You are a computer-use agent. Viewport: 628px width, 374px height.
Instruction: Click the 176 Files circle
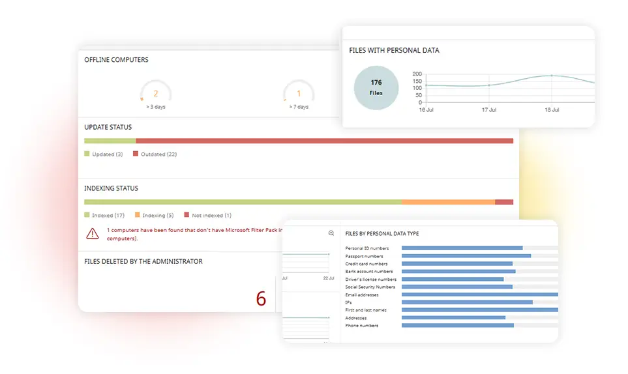[x=376, y=87]
